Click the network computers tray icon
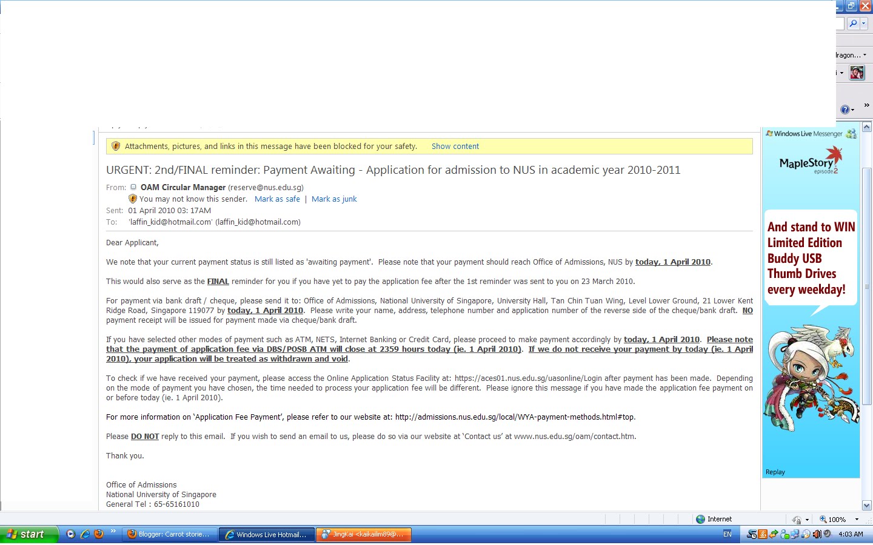 pos(795,534)
